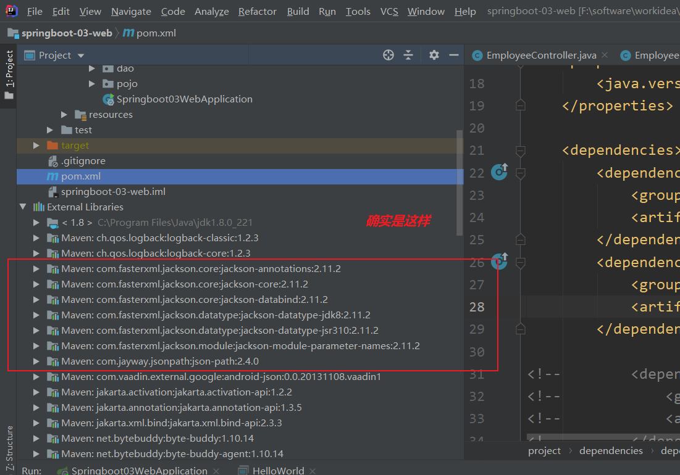Toggle the 1: Project tool window button
This screenshot has width=680, height=475.
pyautogui.click(x=9, y=75)
